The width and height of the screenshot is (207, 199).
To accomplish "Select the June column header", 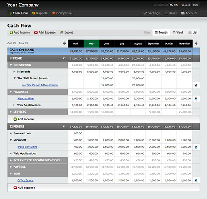I will point(107,43).
